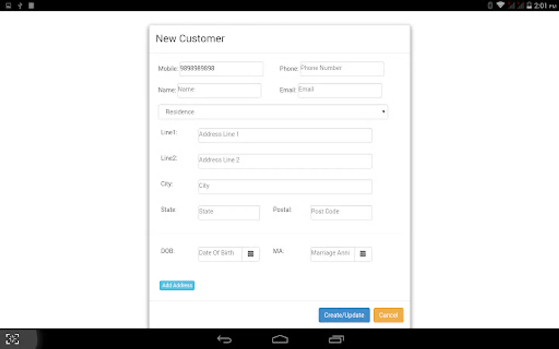Select the Name input field
559x349 pixels.
coord(219,90)
